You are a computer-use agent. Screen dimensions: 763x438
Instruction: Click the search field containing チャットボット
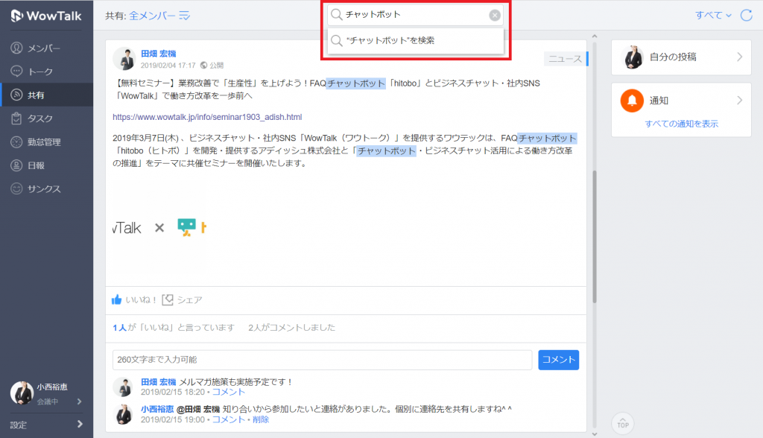(416, 15)
